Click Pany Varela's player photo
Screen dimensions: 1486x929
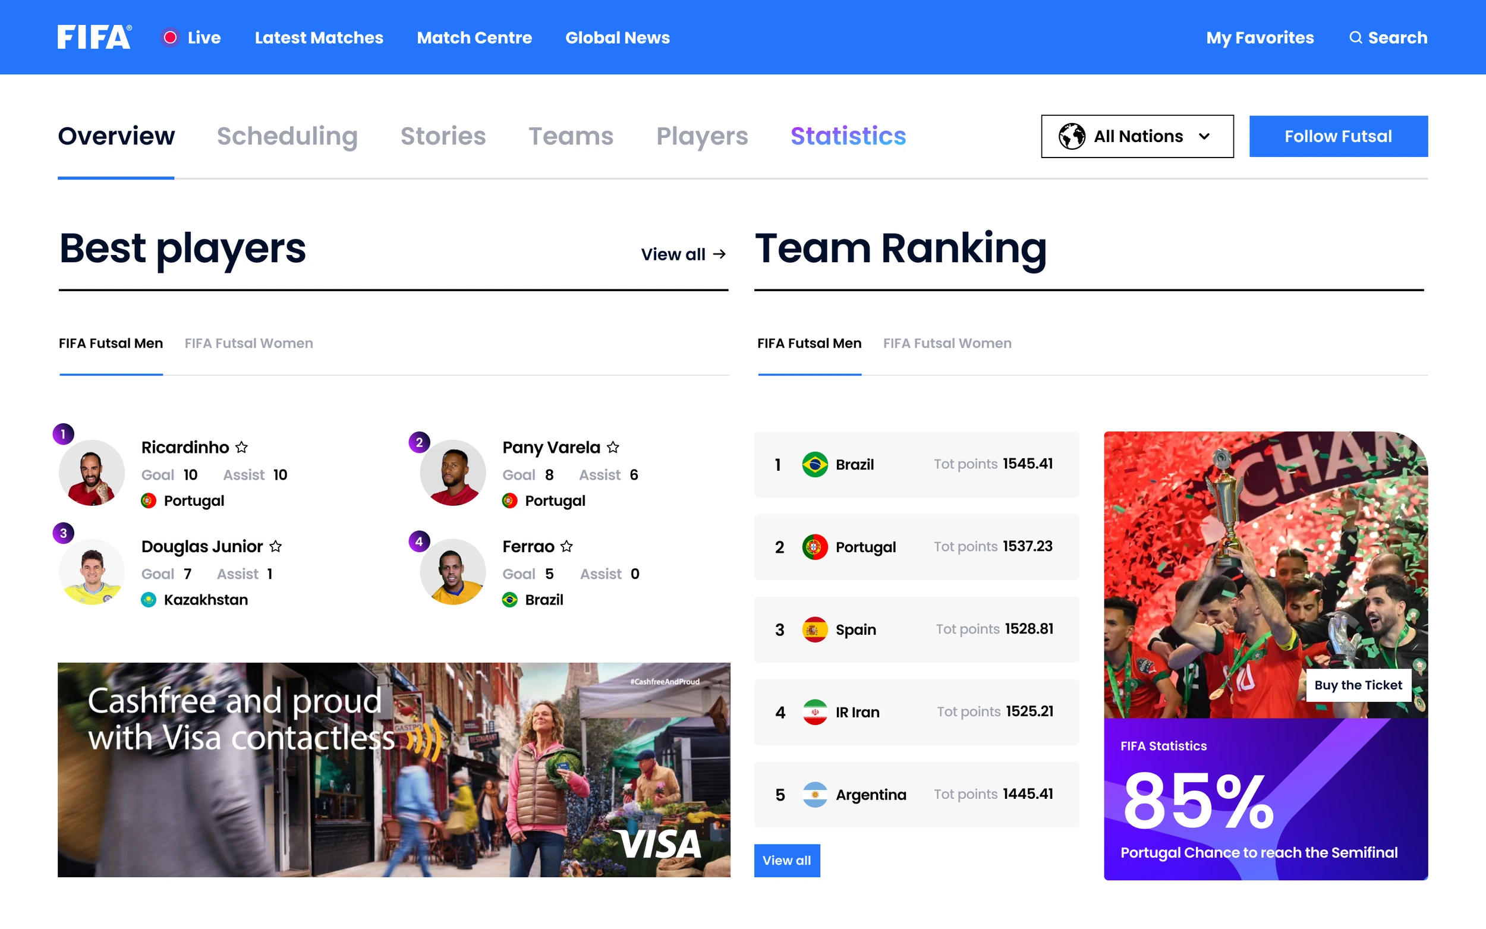(453, 473)
